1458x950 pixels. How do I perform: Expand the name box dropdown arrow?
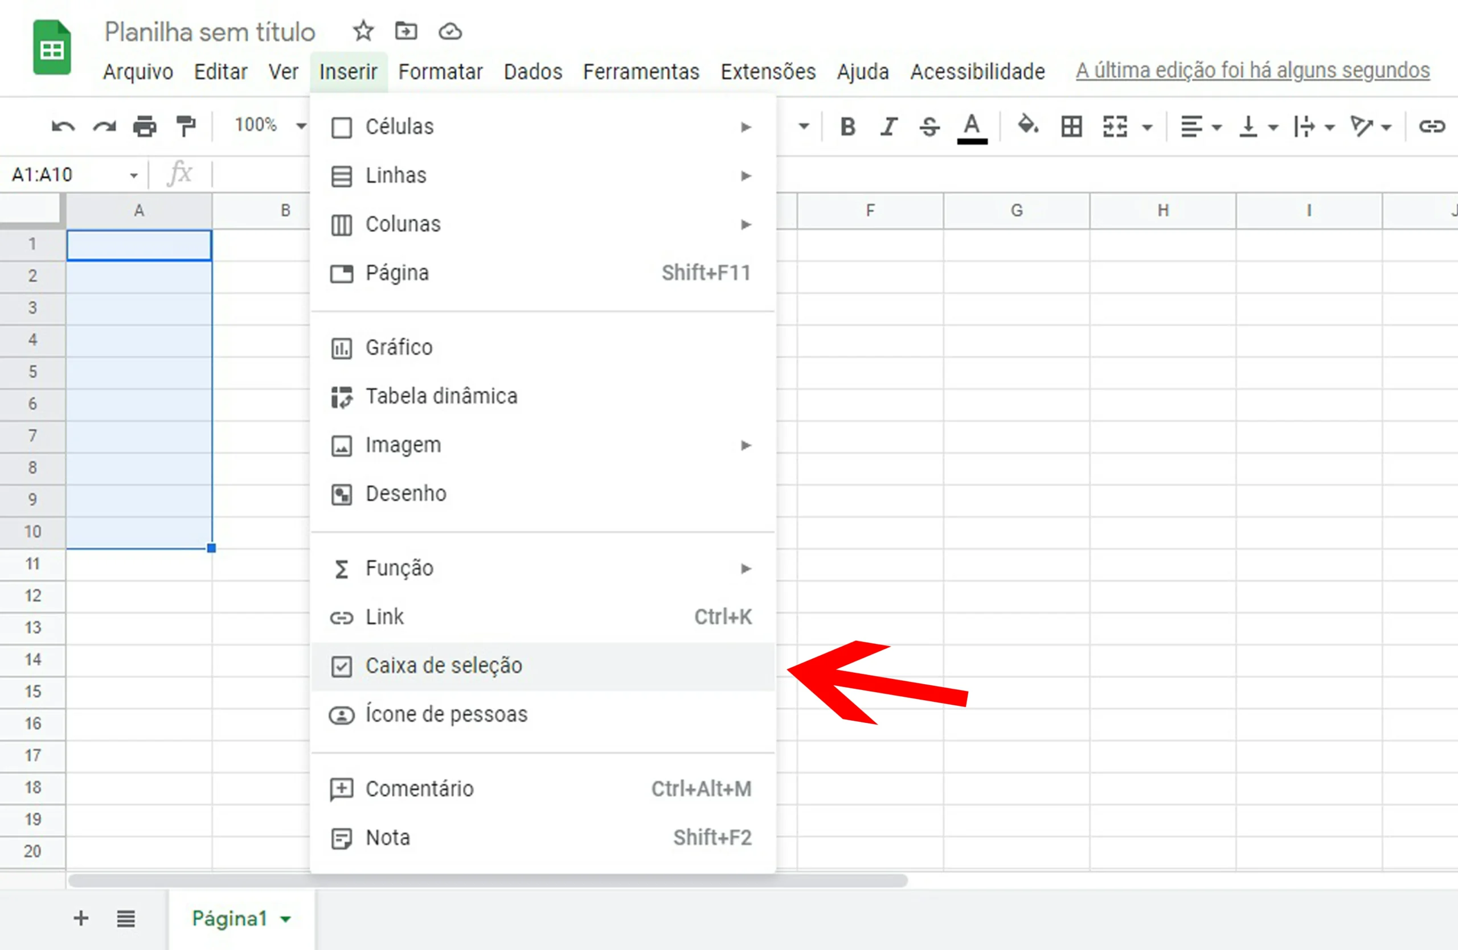click(133, 176)
